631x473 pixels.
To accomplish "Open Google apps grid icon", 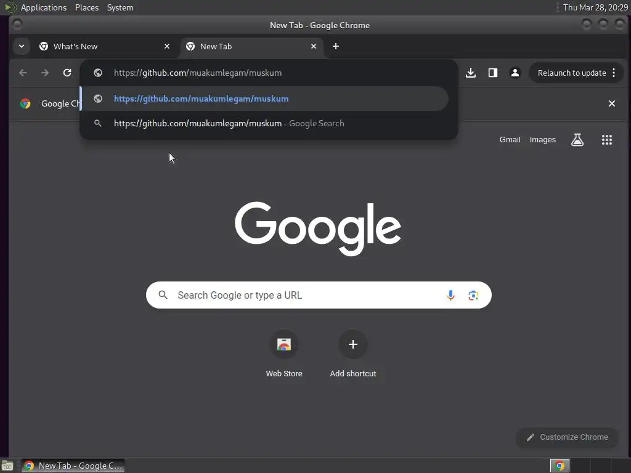I will [x=607, y=140].
